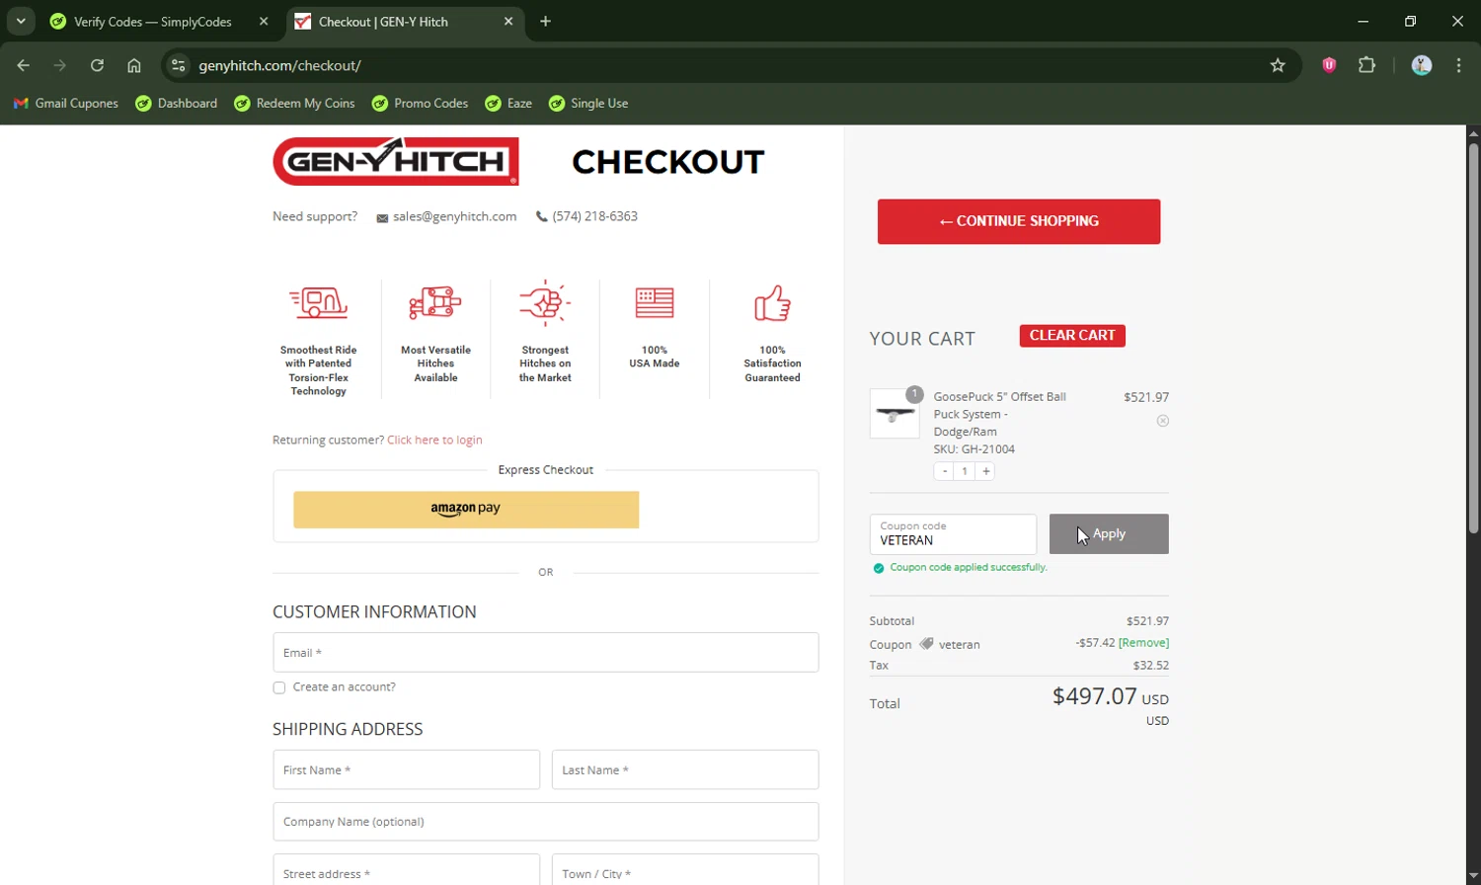Viewport: 1481px width, 885px height.
Task: Open a new browser tab
Action: click(x=545, y=21)
